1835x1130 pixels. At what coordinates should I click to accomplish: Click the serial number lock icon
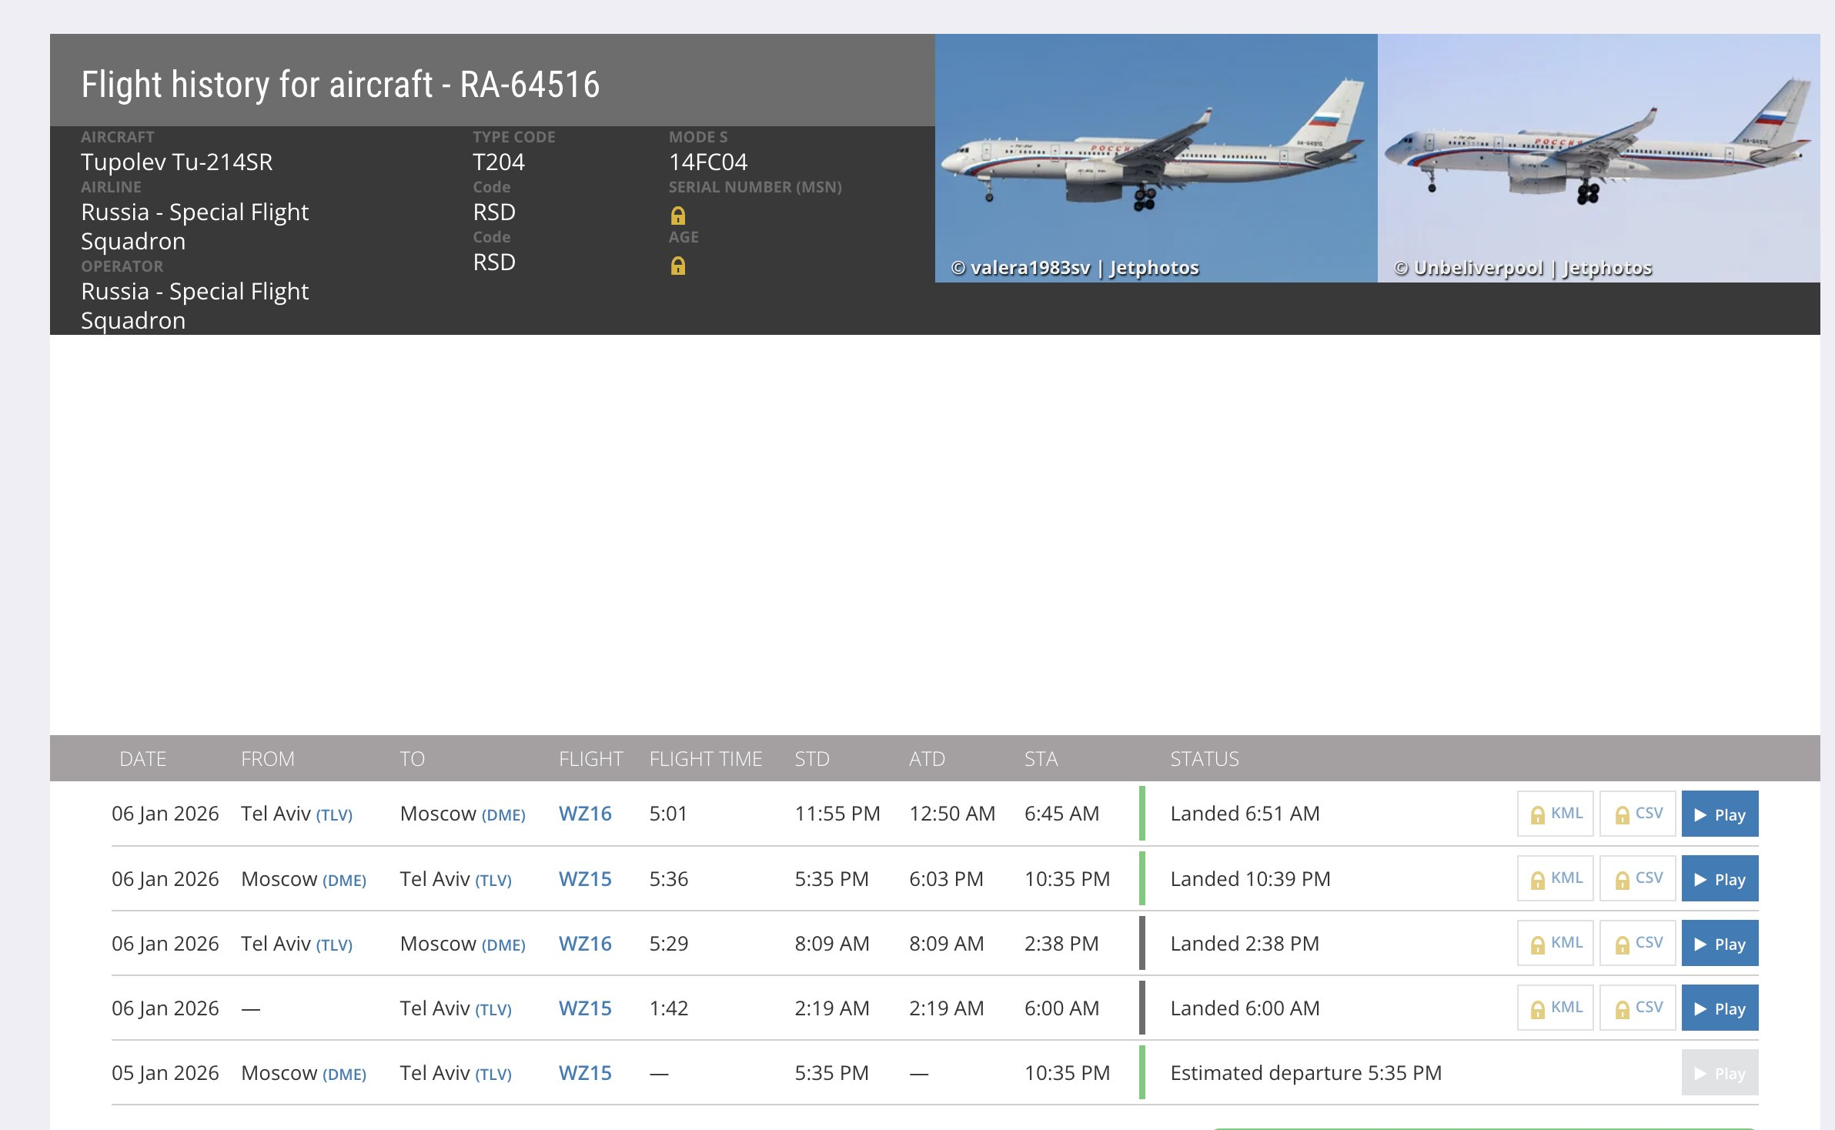[x=677, y=216]
